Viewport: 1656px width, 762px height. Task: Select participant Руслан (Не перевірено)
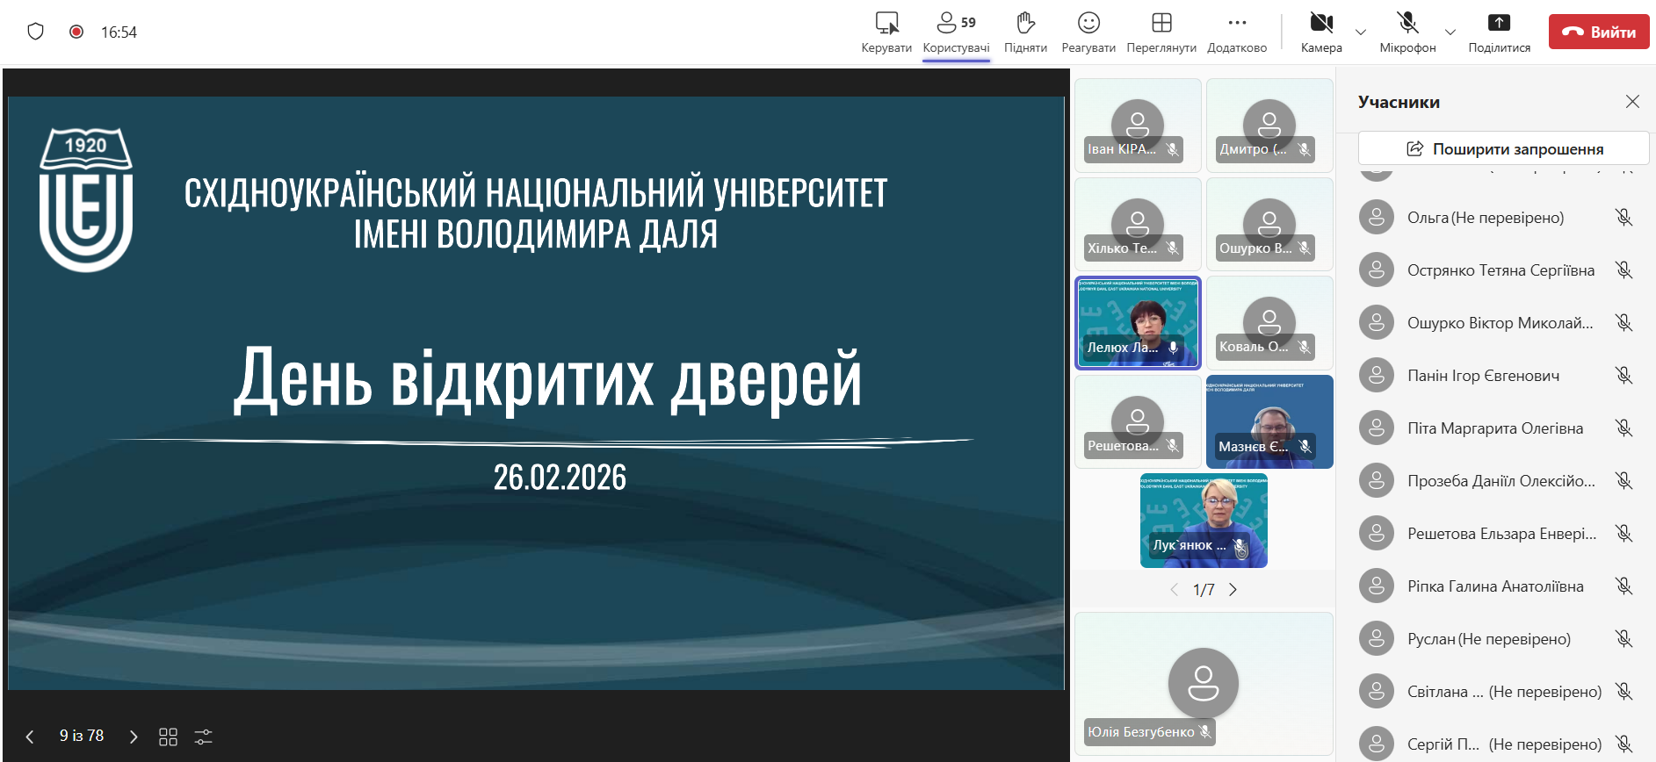click(x=1495, y=639)
